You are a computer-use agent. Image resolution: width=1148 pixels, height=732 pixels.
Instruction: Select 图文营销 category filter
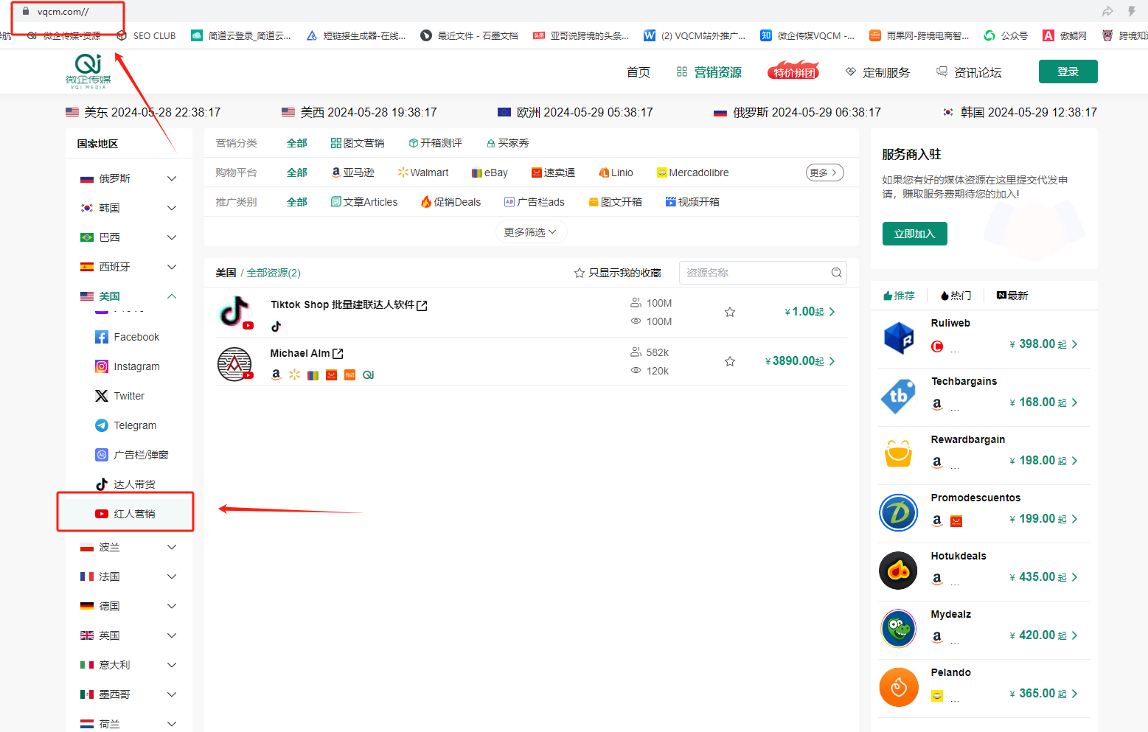(358, 143)
